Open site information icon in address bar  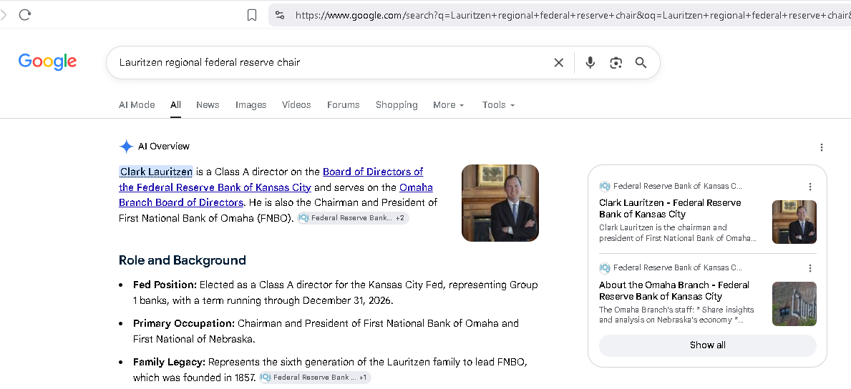(280, 15)
